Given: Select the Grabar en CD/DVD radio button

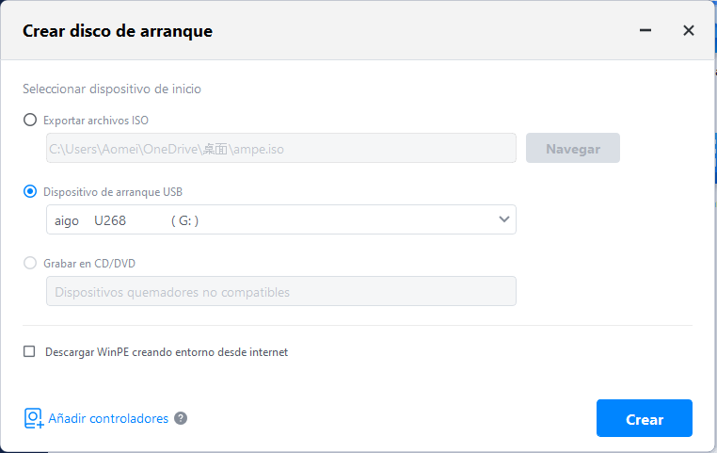Looking at the screenshot, I should [30, 264].
